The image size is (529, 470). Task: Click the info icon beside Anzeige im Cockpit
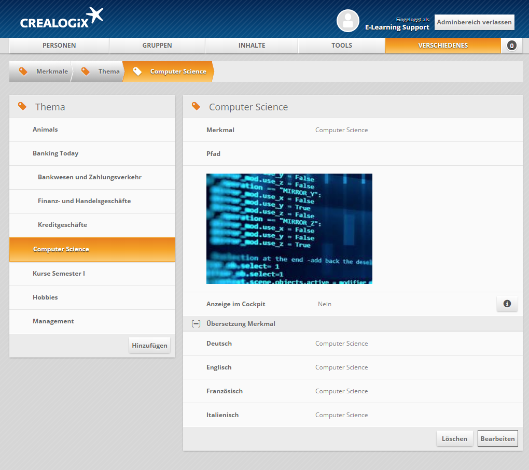(507, 304)
